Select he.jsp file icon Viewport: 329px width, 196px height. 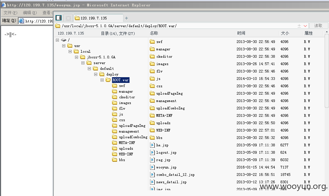(152, 145)
